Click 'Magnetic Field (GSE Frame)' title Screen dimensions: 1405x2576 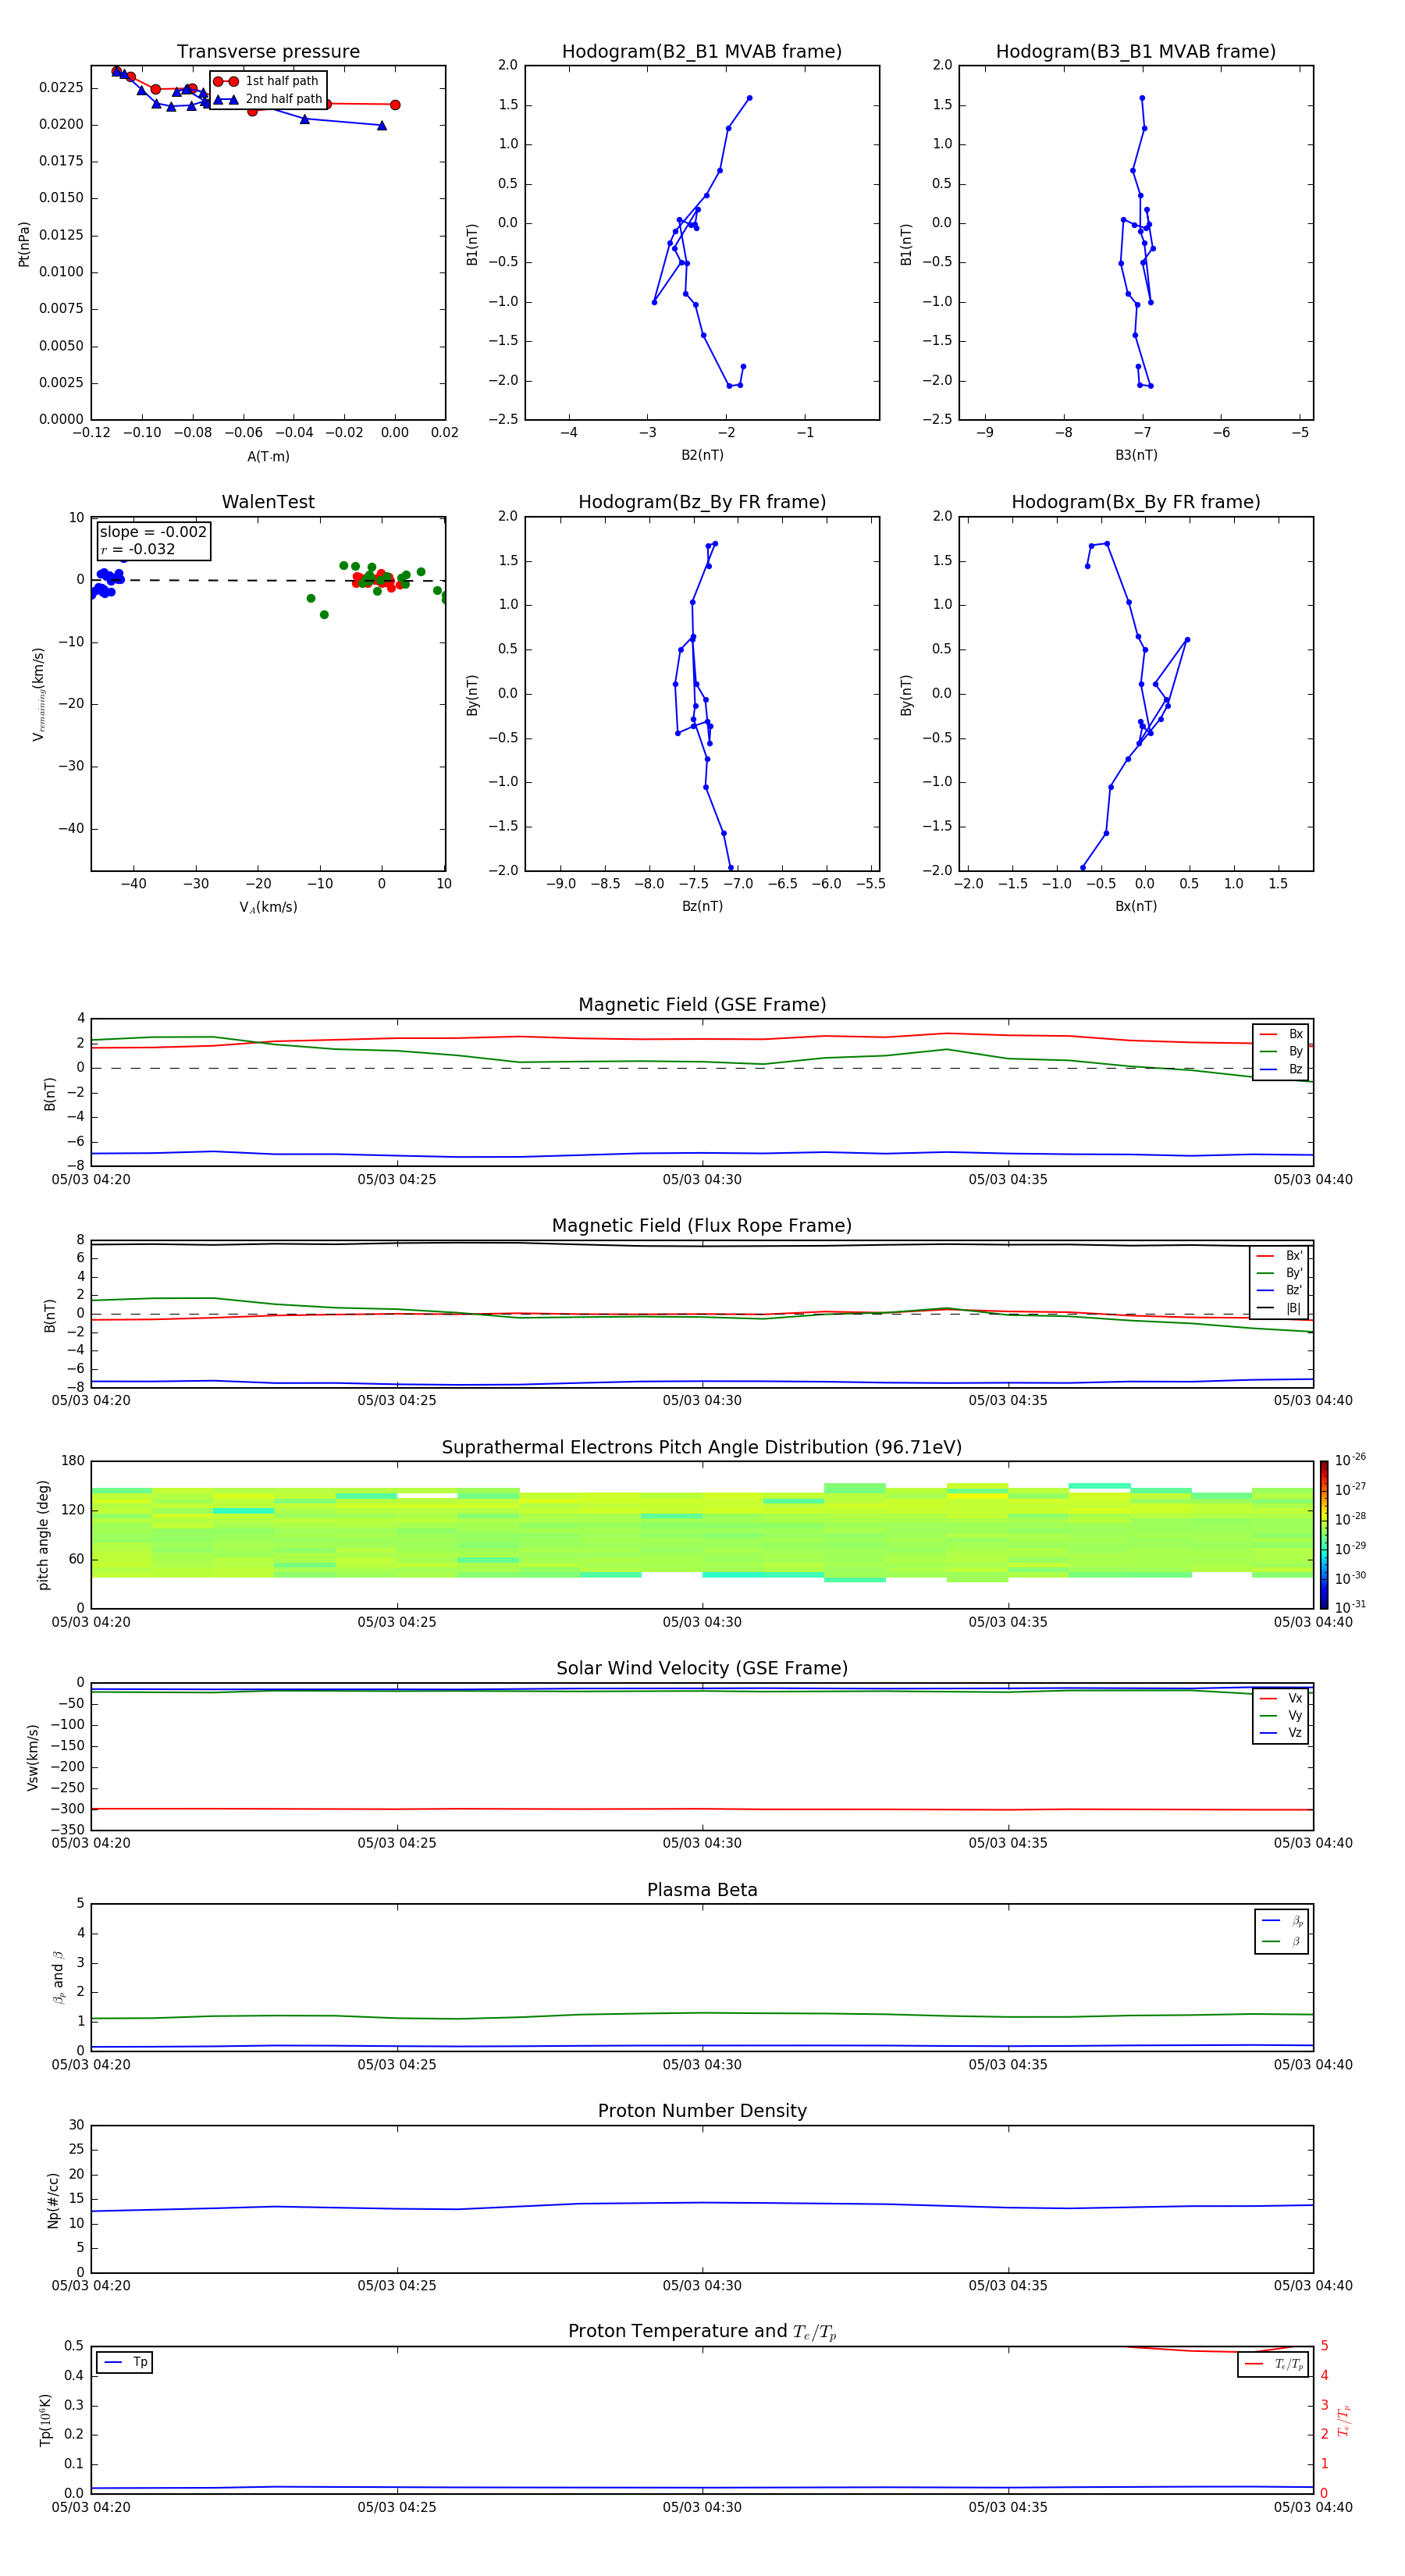702,1005
